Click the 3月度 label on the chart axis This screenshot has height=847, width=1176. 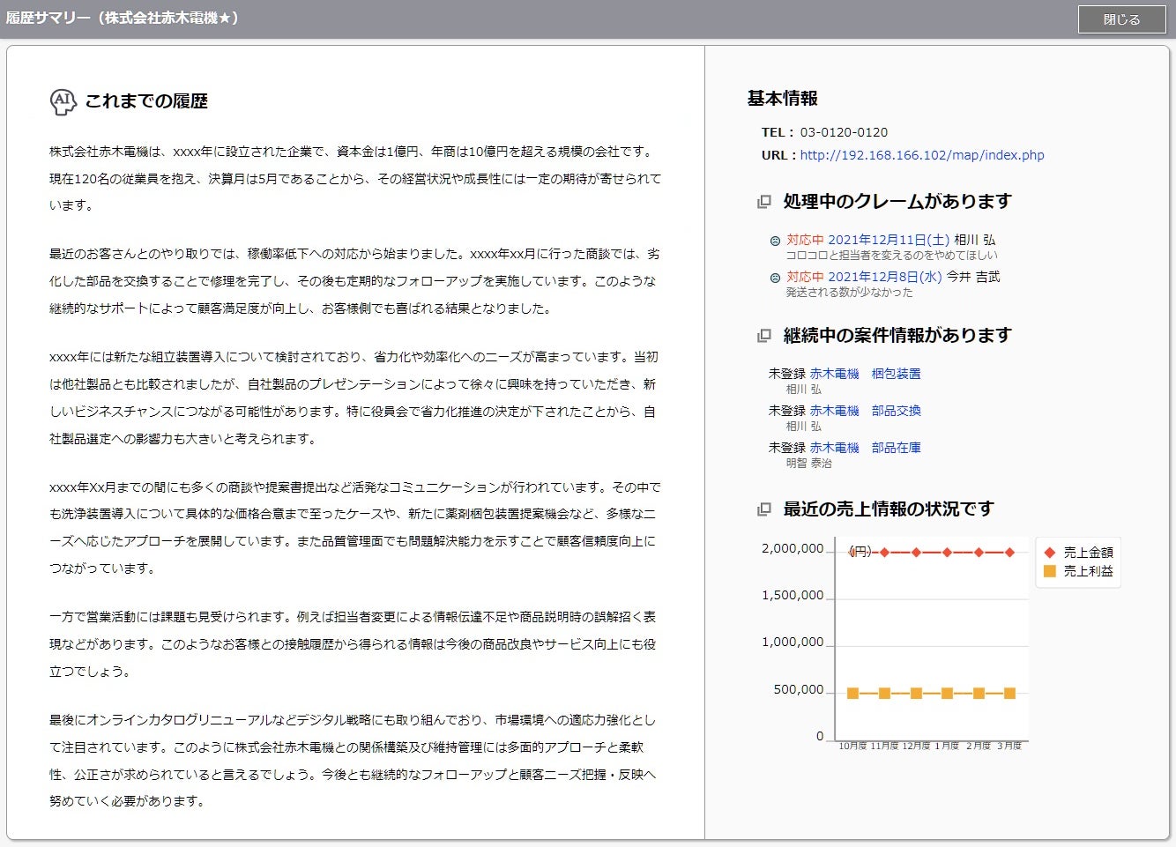[x=1009, y=747]
